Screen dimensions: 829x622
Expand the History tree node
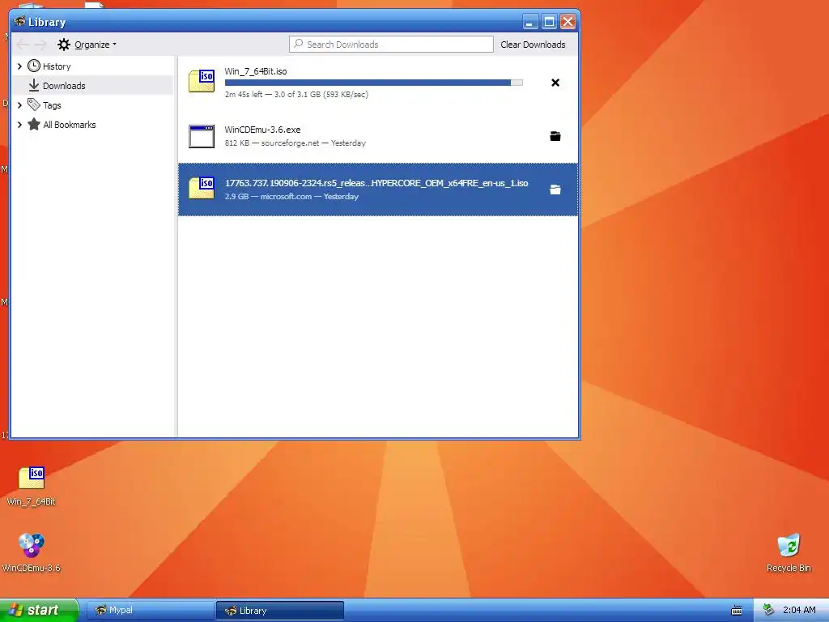pos(19,66)
